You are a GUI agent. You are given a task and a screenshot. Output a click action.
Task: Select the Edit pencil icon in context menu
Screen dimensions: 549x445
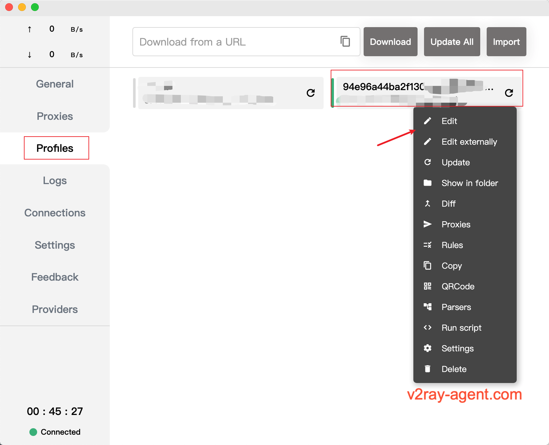tap(428, 121)
